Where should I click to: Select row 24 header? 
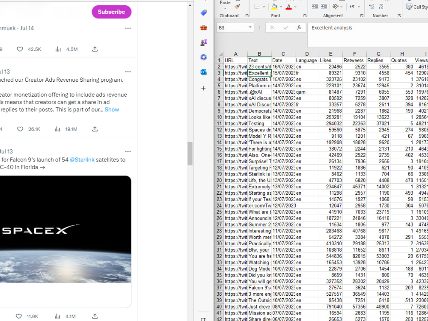[x=219, y=205]
